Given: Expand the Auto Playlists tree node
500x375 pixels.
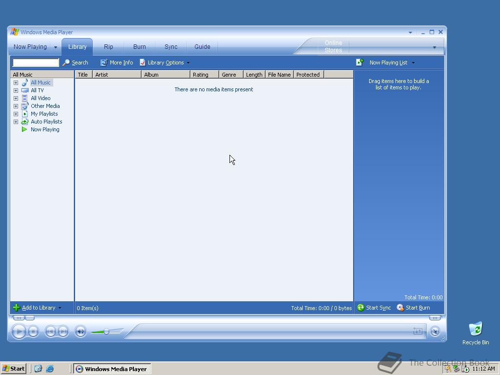Looking at the screenshot, I should pyautogui.click(x=16, y=122).
